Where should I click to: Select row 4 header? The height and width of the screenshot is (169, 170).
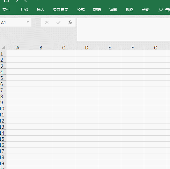3,72
